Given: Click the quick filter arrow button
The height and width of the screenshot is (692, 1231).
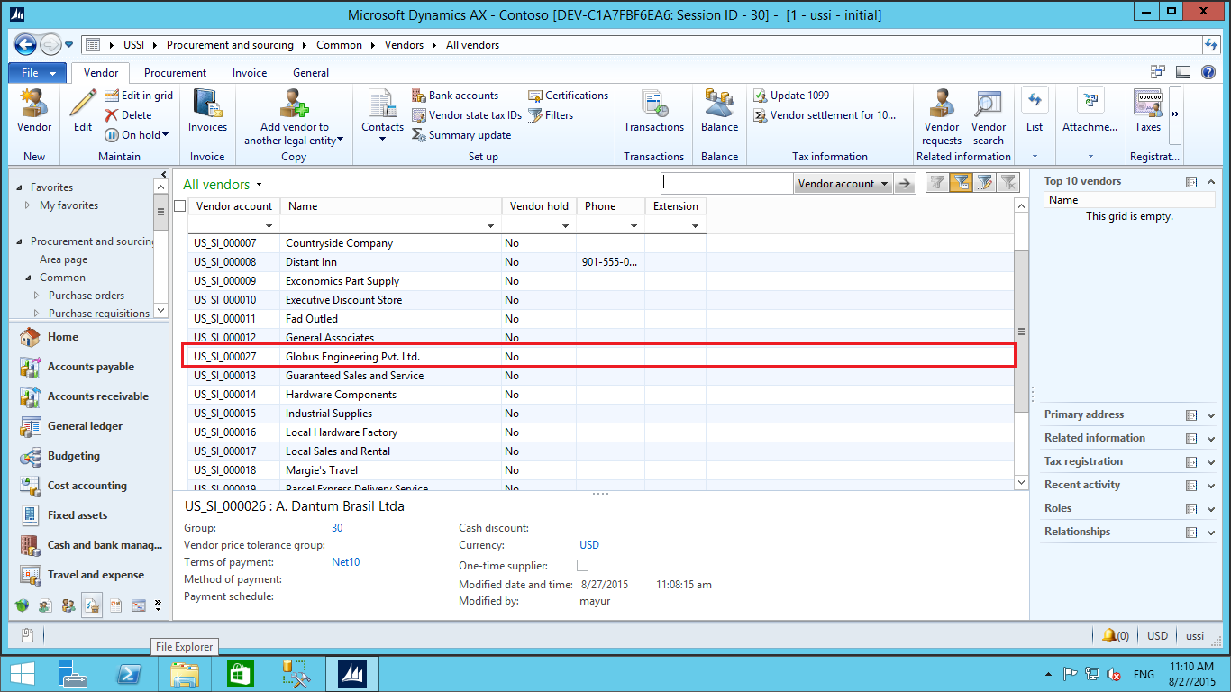Looking at the screenshot, I should point(904,184).
